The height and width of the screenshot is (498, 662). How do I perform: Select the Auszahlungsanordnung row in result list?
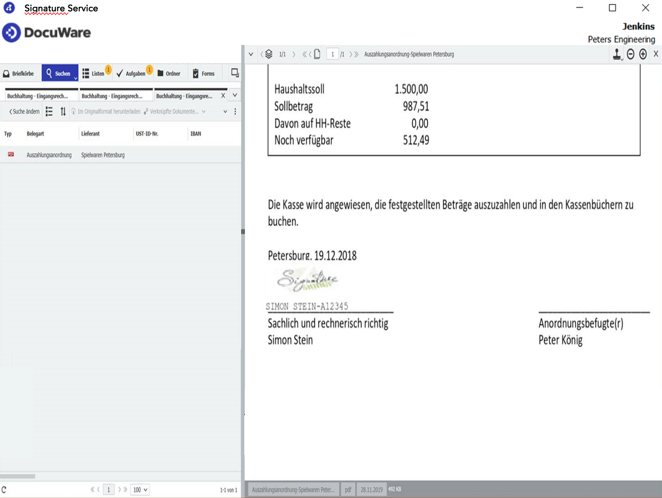tap(49, 155)
